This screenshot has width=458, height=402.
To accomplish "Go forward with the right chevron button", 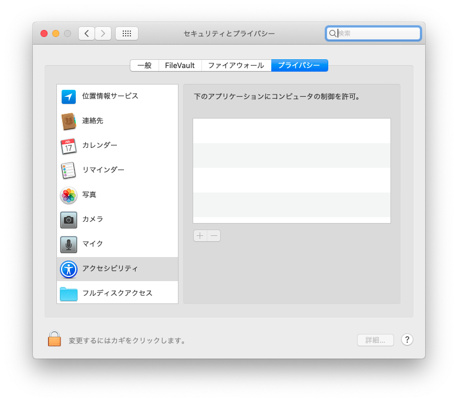I will point(103,33).
